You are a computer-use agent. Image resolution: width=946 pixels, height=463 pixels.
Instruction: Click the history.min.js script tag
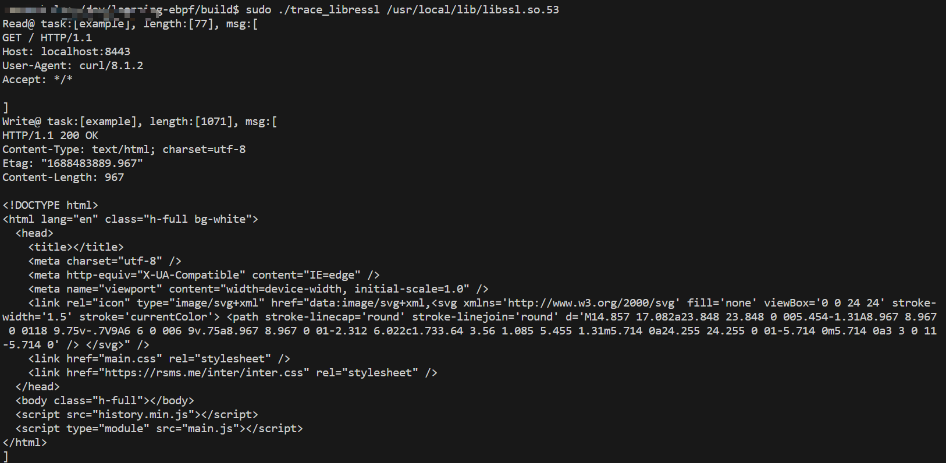(x=137, y=415)
